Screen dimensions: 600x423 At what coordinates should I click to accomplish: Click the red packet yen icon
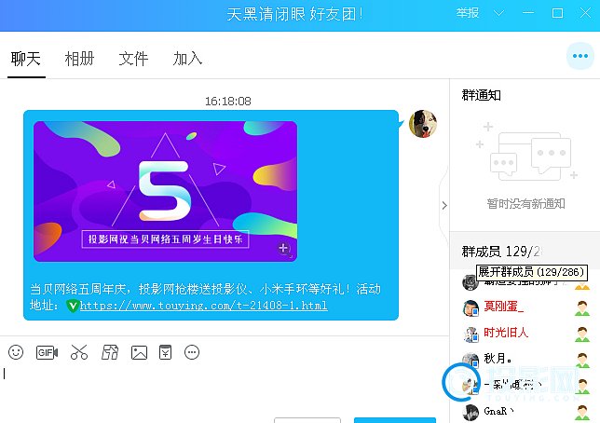165,352
